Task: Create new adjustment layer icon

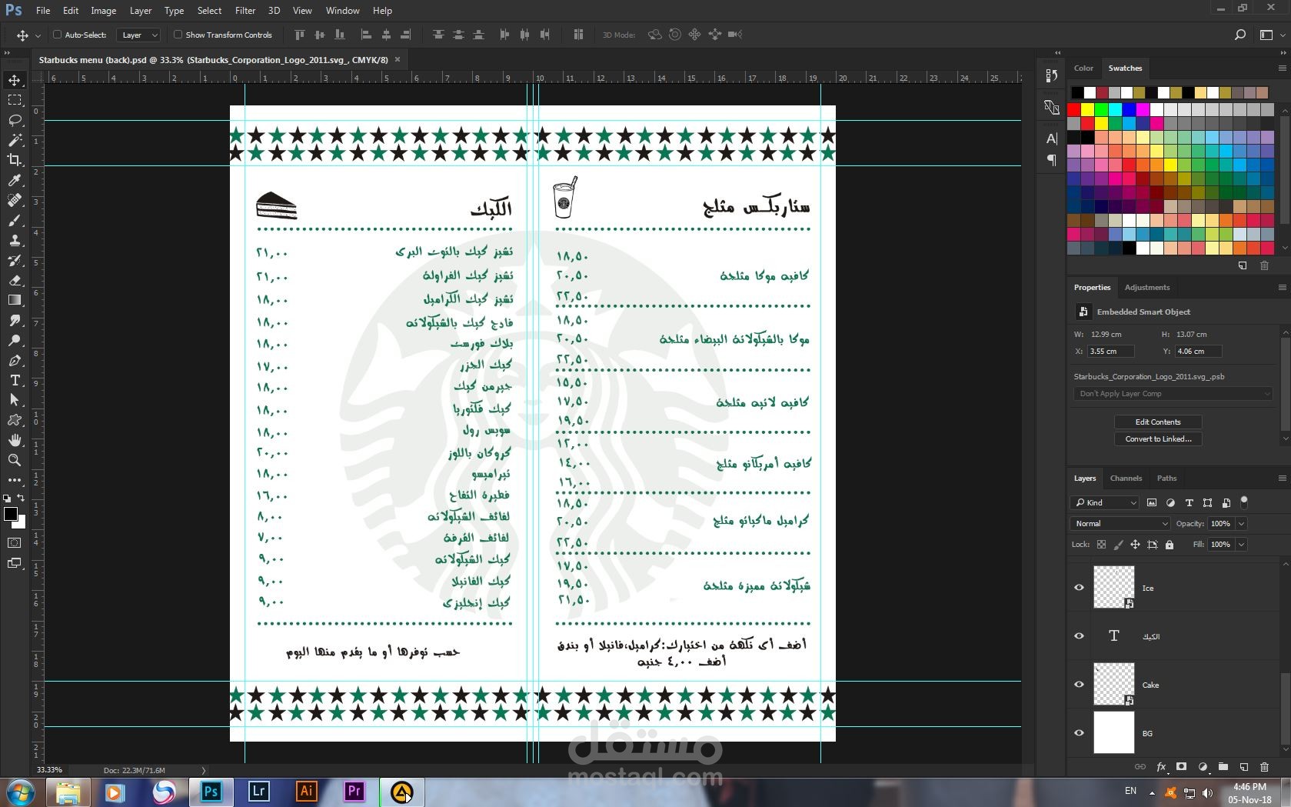Action: pyautogui.click(x=1203, y=767)
